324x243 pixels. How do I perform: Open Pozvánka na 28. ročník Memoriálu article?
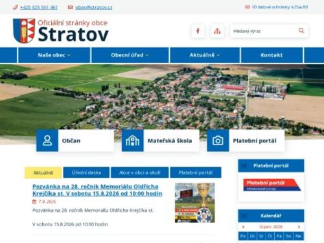(x=97, y=190)
